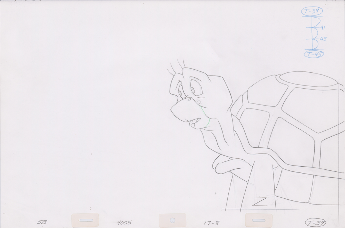This screenshot has height=228, width=345.
Task: Click the green pencil line on turtle's cheek
Action: (206, 117)
